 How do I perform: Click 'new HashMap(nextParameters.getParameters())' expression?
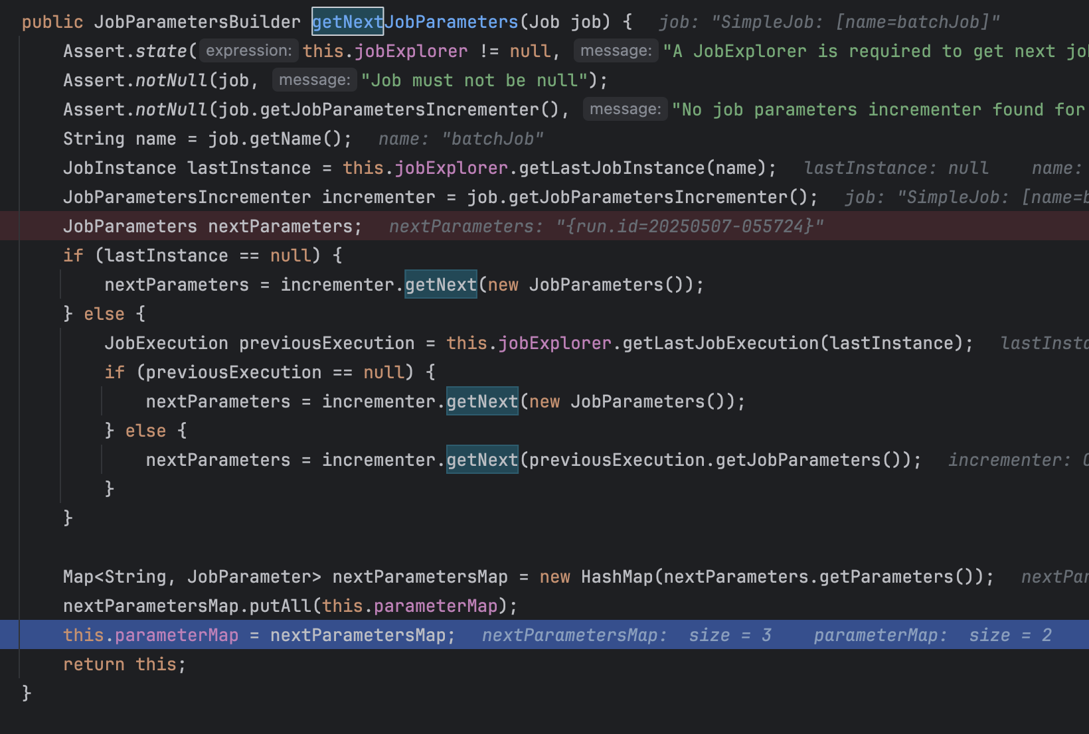[x=762, y=577]
